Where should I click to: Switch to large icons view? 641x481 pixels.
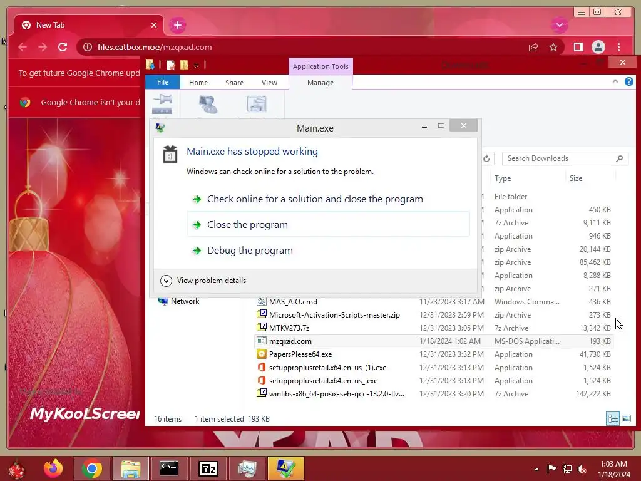click(626, 418)
